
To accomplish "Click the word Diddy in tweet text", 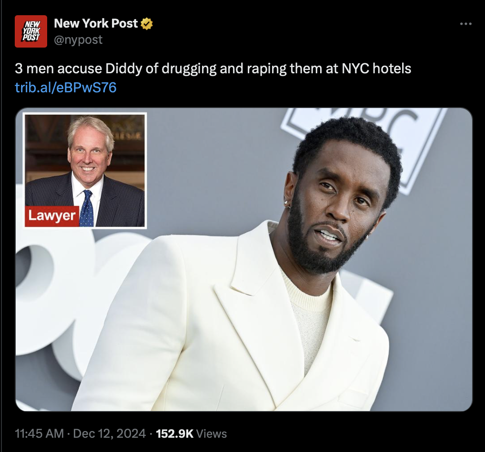I will [123, 69].
